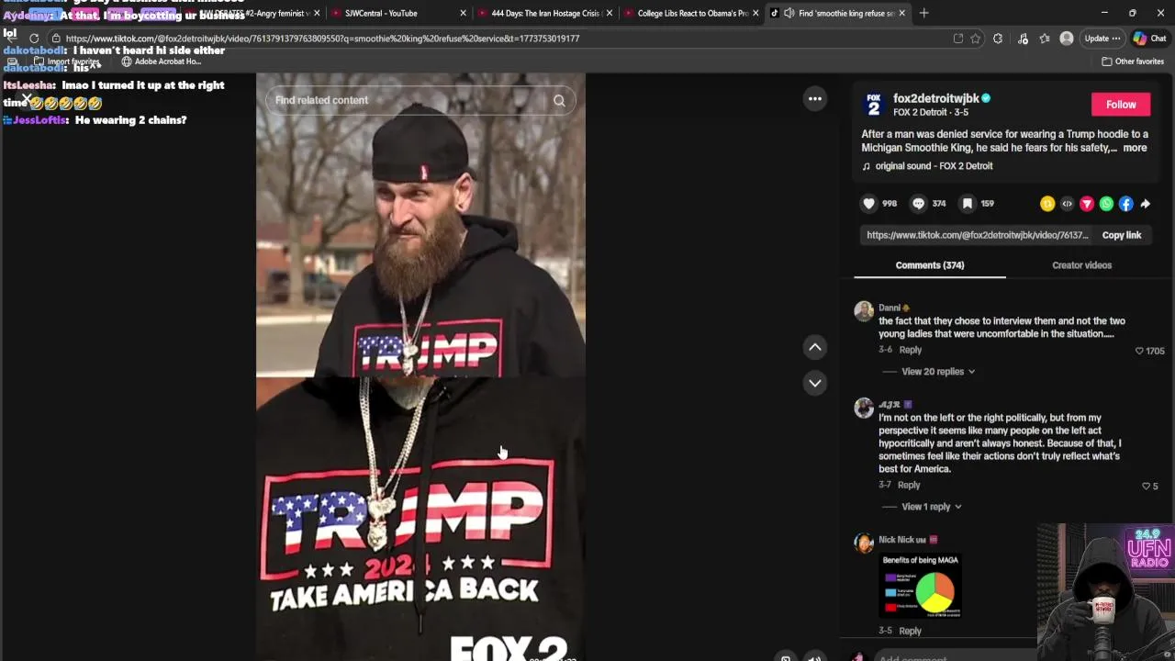Bookmark the video with the 159 count icon
The height and width of the screenshot is (661, 1175).
pos(968,204)
